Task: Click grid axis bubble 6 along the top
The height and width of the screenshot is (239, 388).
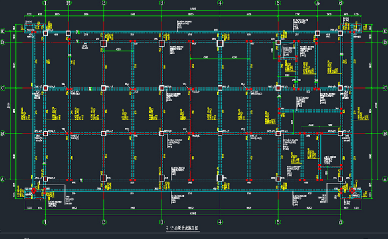Action: [340, 3]
